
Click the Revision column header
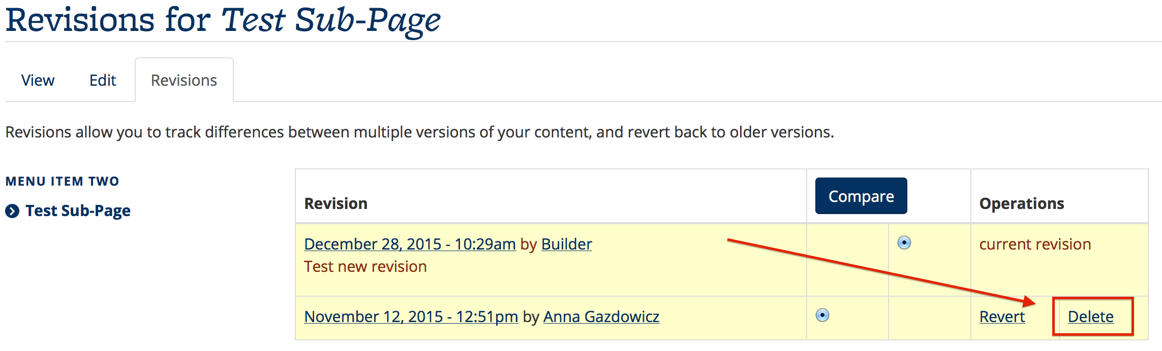pos(335,204)
